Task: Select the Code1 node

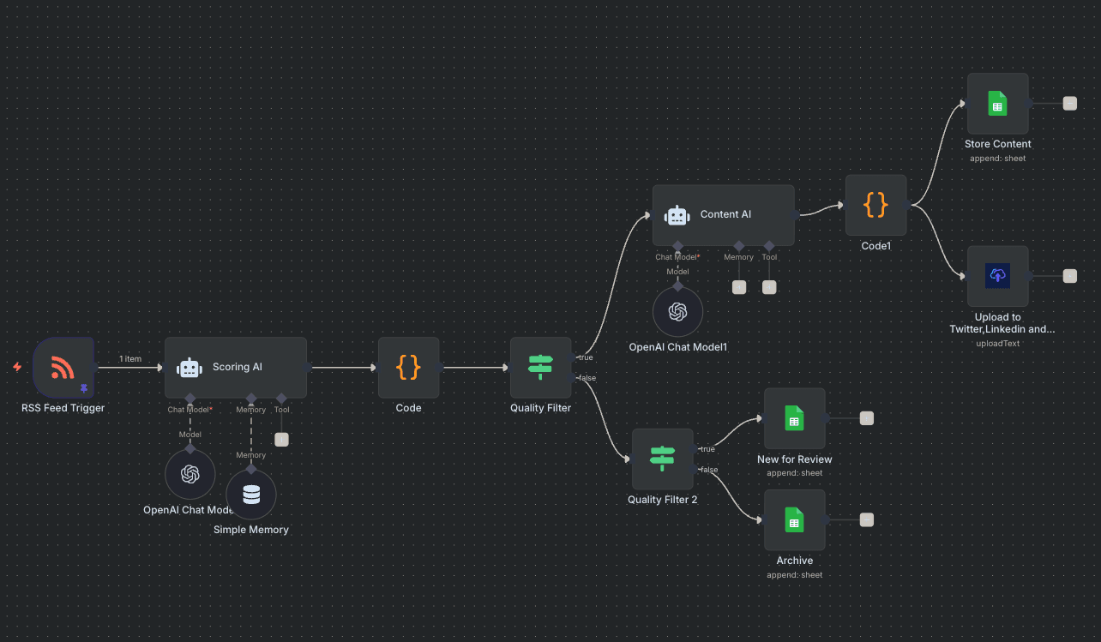Action: pyautogui.click(x=875, y=205)
